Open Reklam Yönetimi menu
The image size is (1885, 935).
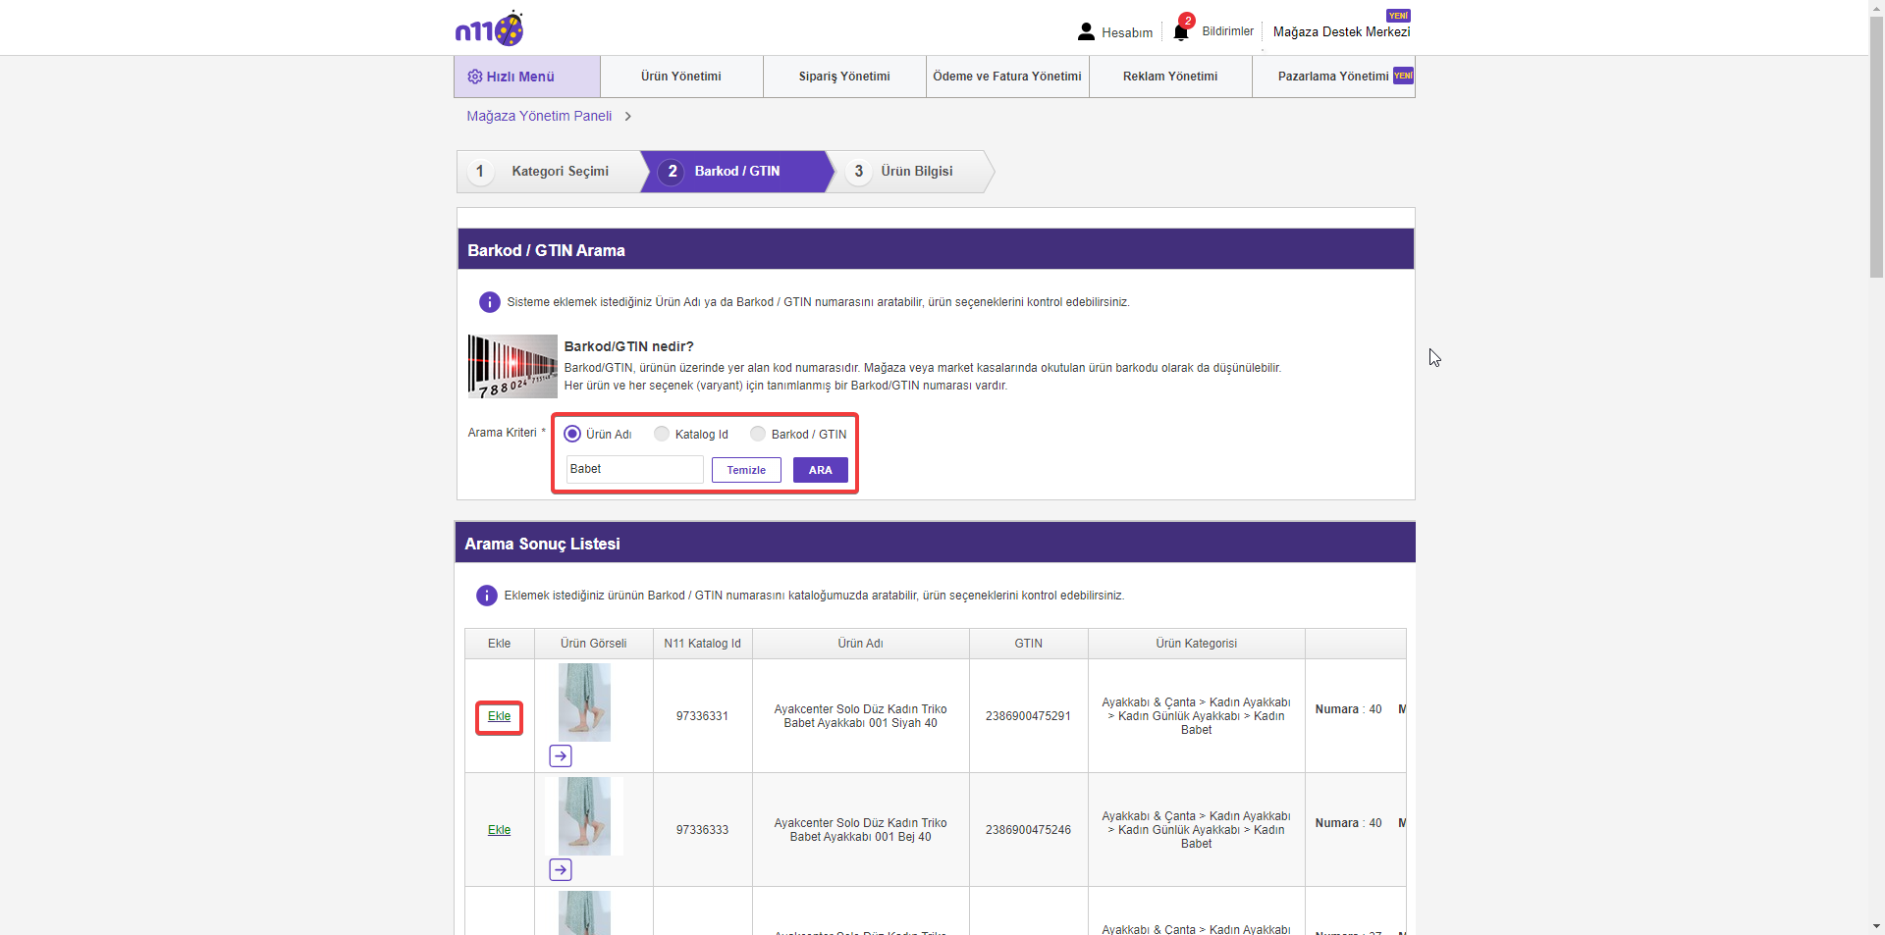(x=1170, y=77)
